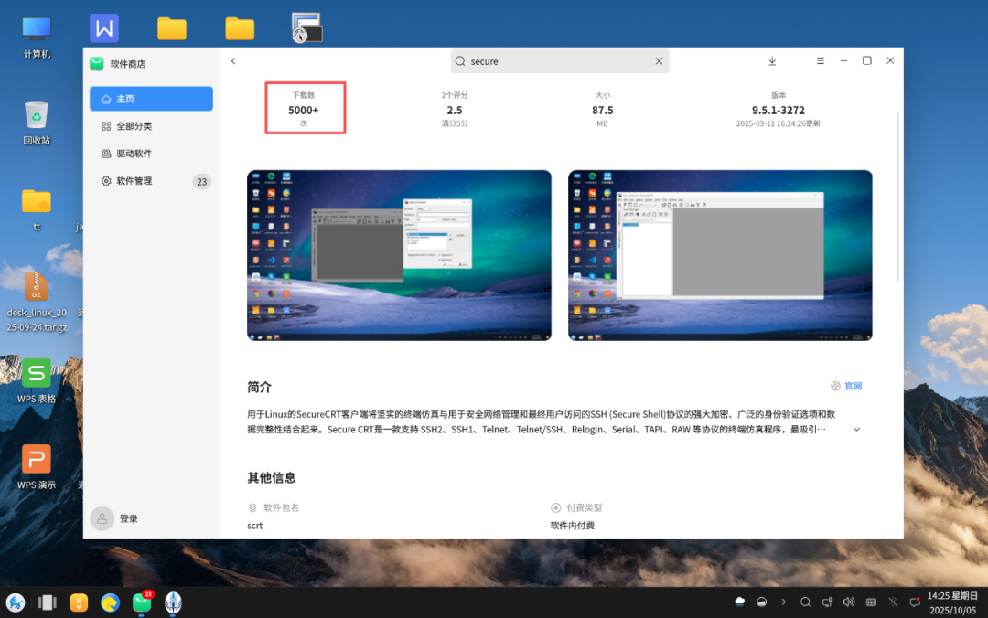This screenshot has height=618, width=988.
Task: Open the multitasking view taskbar icon
Action: 48,602
